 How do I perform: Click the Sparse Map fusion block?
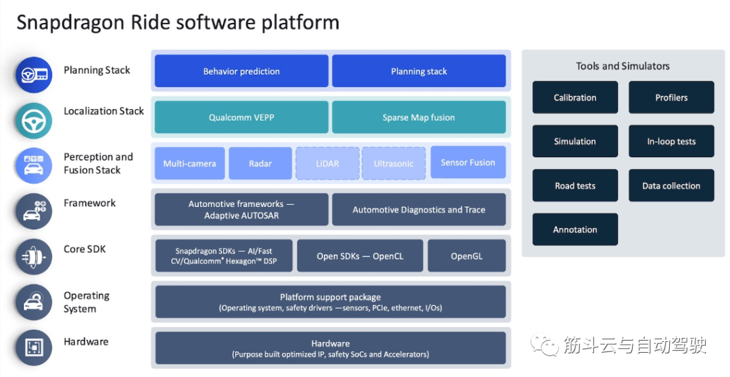pos(419,117)
